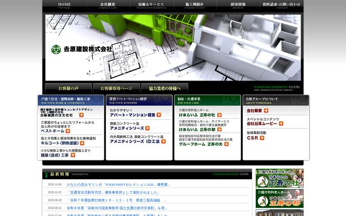Click the 賃貸アパート・マンション経営 panel header
The width and height of the screenshot is (346, 216).
coord(139,100)
